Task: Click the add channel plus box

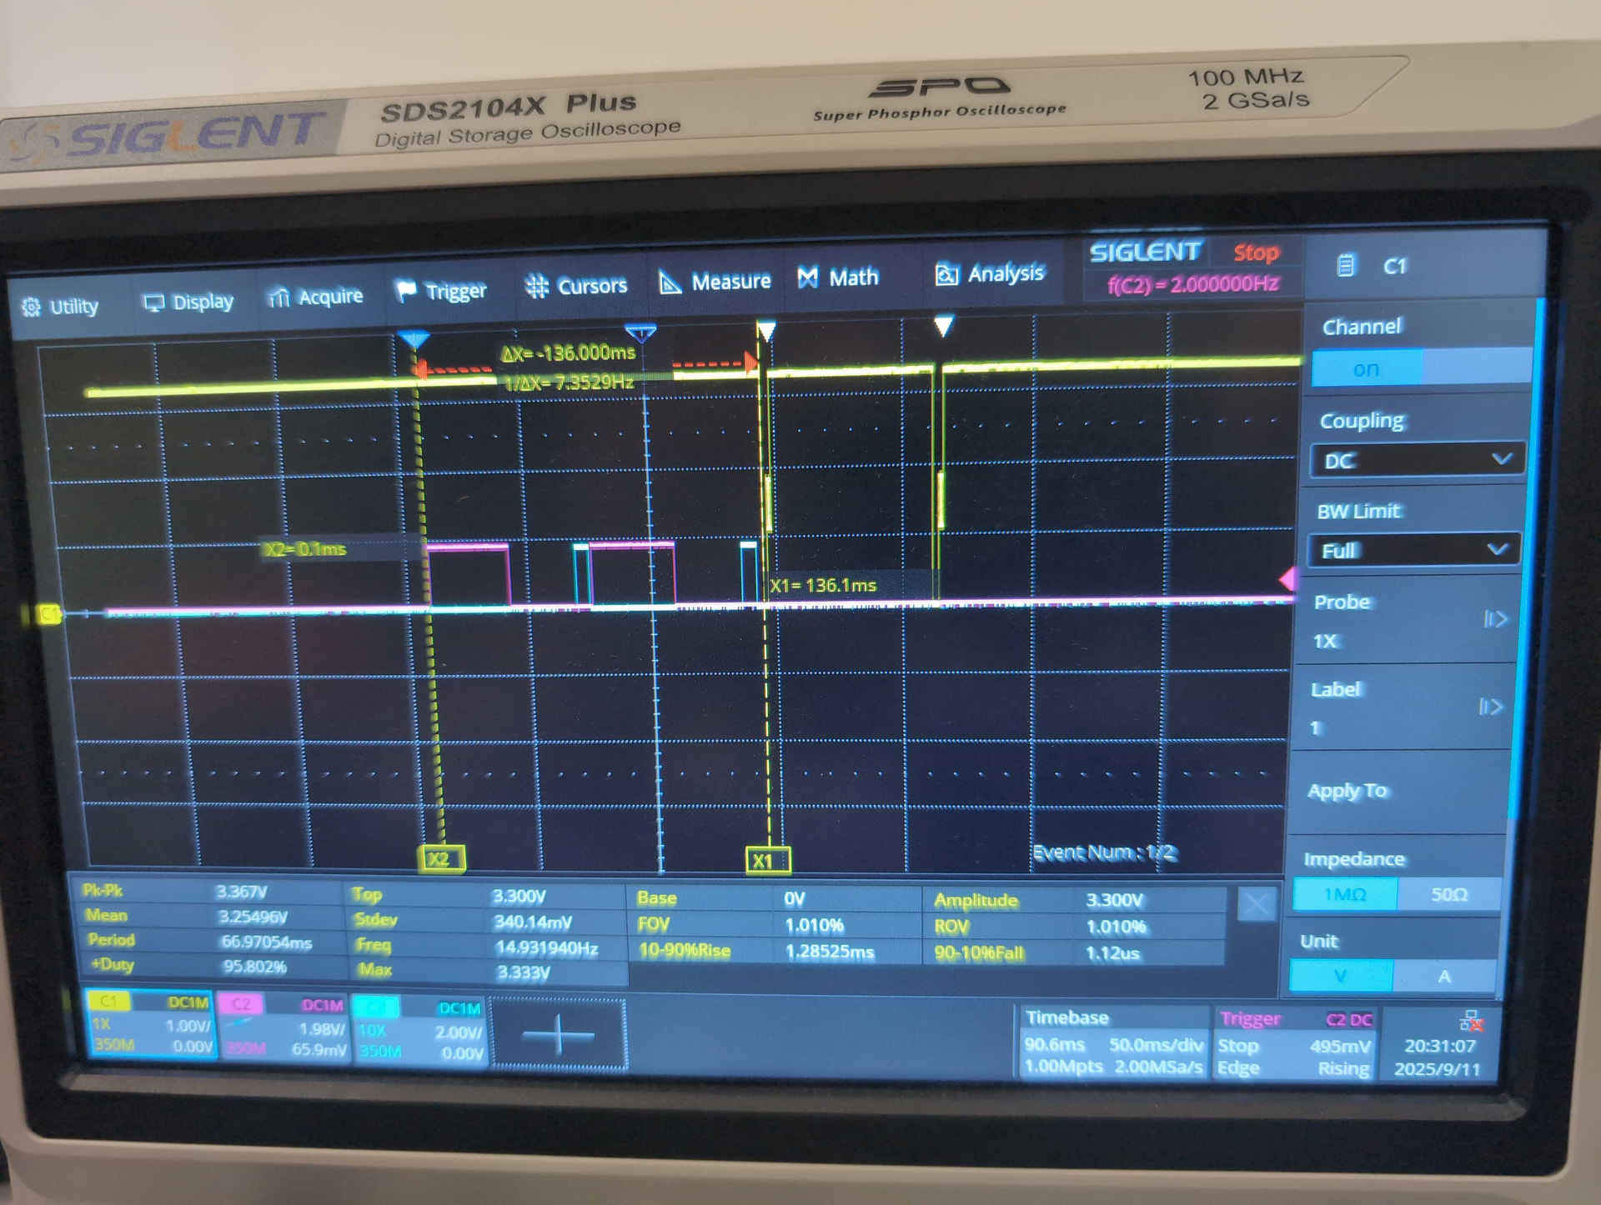Action: click(558, 1035)
